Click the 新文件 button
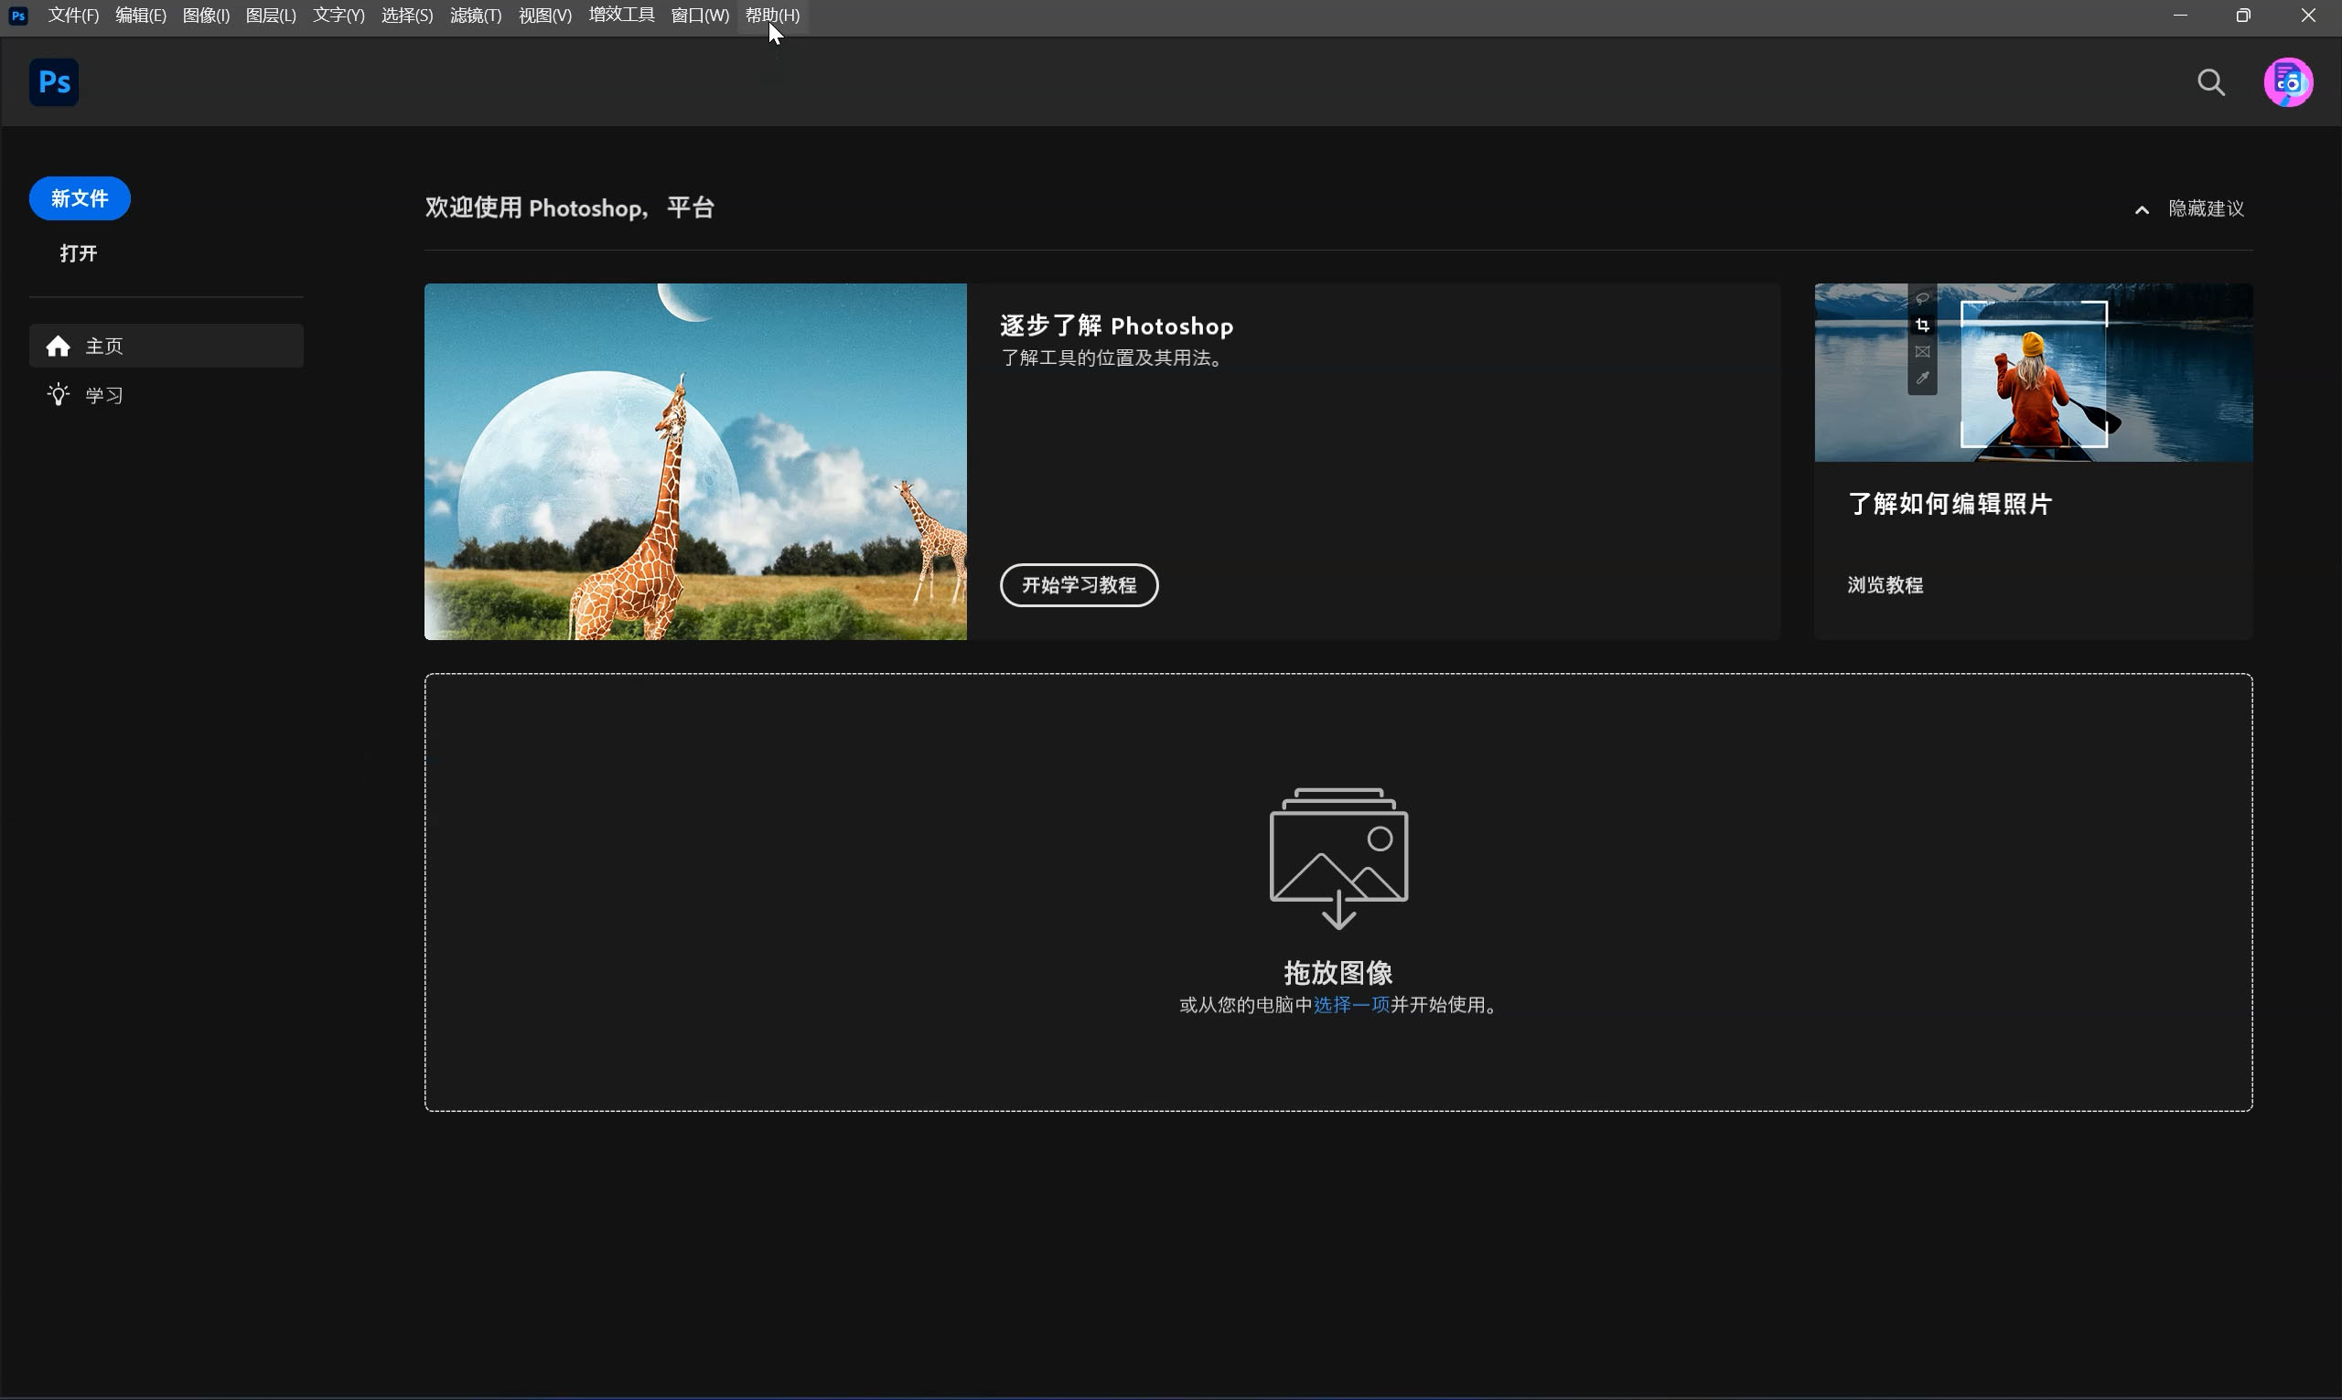Screen dimensions: 2342x1400 (81, 198)
